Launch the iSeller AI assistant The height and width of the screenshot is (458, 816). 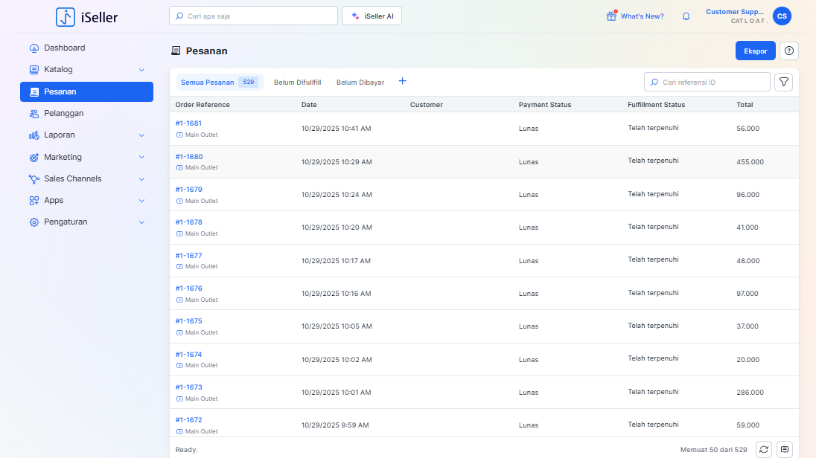pos(372,16)
